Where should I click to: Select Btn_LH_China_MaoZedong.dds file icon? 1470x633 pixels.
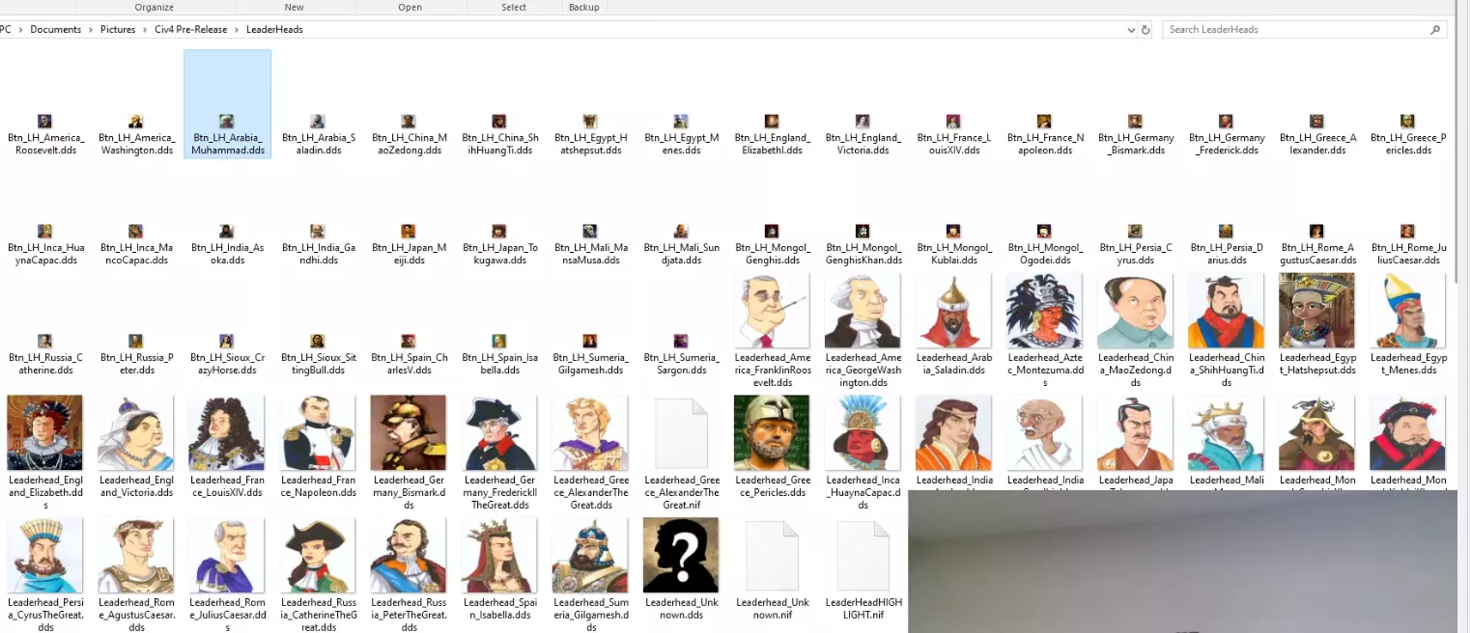click(x=409, y=122)
